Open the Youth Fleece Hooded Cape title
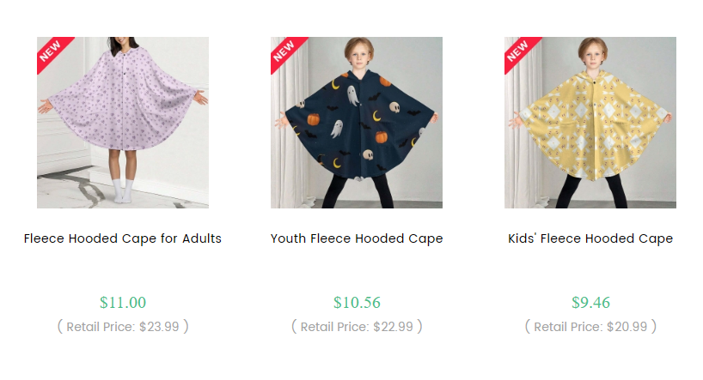Image resolution: width=703 pixels, height=380 pixels. 357,238
